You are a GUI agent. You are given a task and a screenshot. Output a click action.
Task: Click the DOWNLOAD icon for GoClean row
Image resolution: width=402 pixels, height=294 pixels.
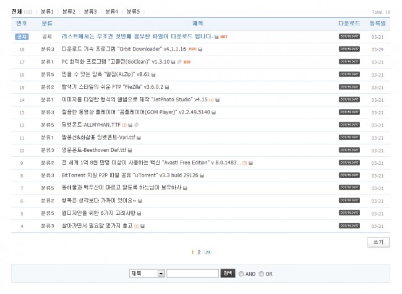tap(349, 62)
